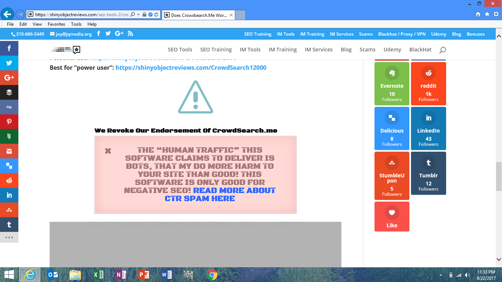Share via Pinterest in left share bar
The width and height of the screenshot is (502, 282).
9,122
